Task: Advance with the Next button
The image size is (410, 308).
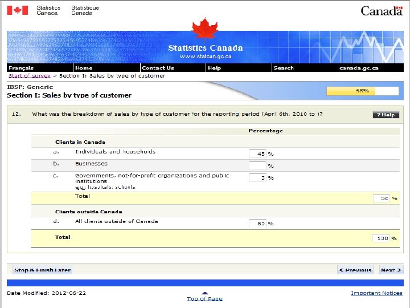Action: 391,270
